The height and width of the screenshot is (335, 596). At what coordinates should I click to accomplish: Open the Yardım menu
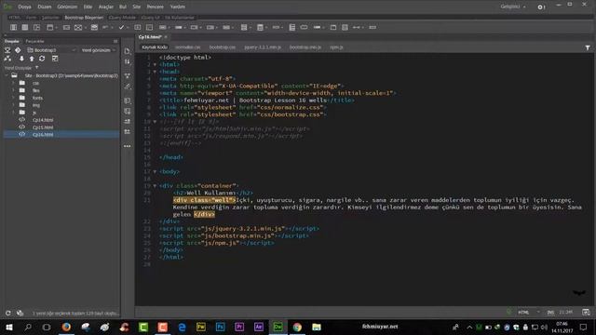[x=178, y=7]
